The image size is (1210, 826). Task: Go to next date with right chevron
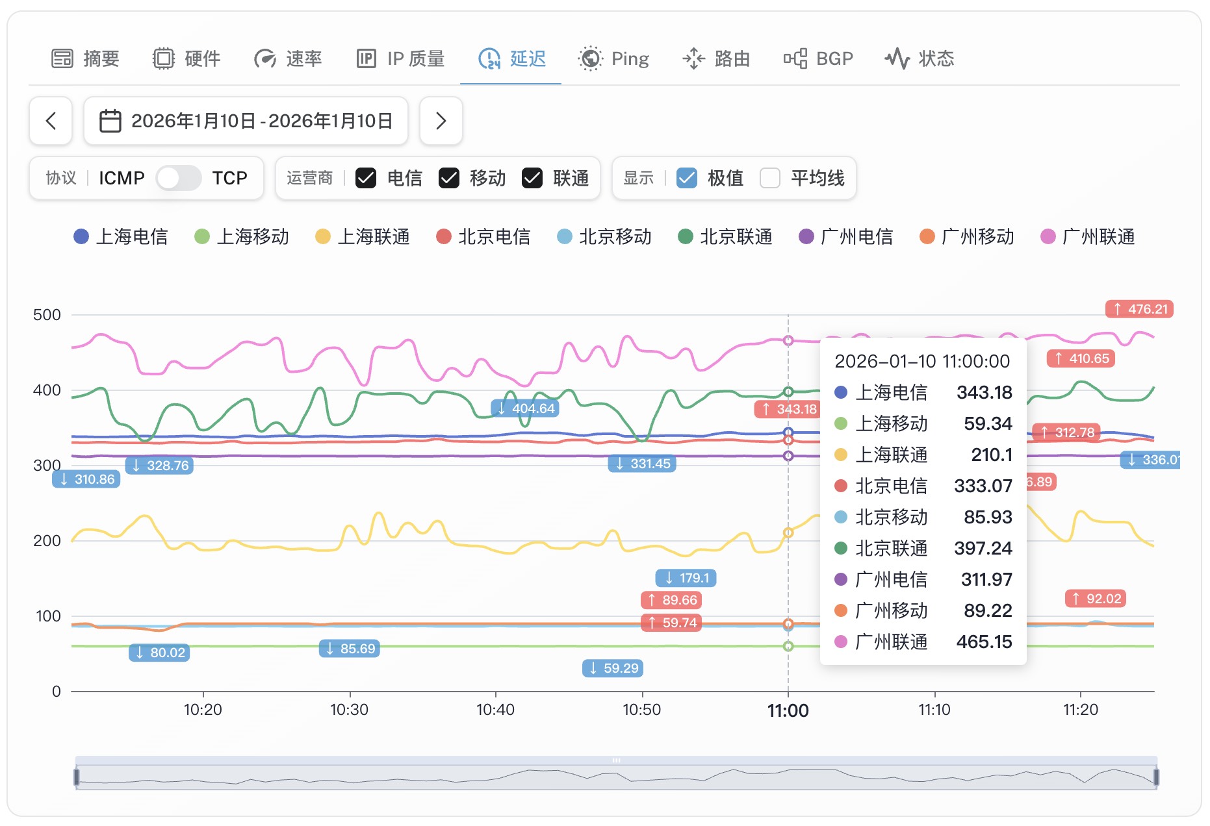click(441, 121)
